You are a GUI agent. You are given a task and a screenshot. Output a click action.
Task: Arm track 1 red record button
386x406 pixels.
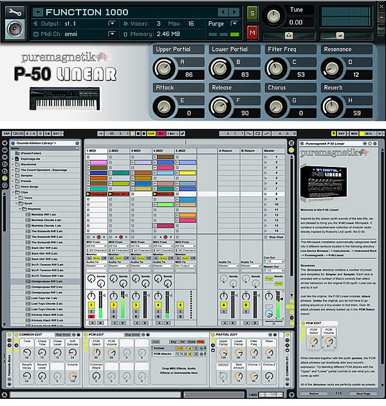pyautogui.click(x=91, y=316)
